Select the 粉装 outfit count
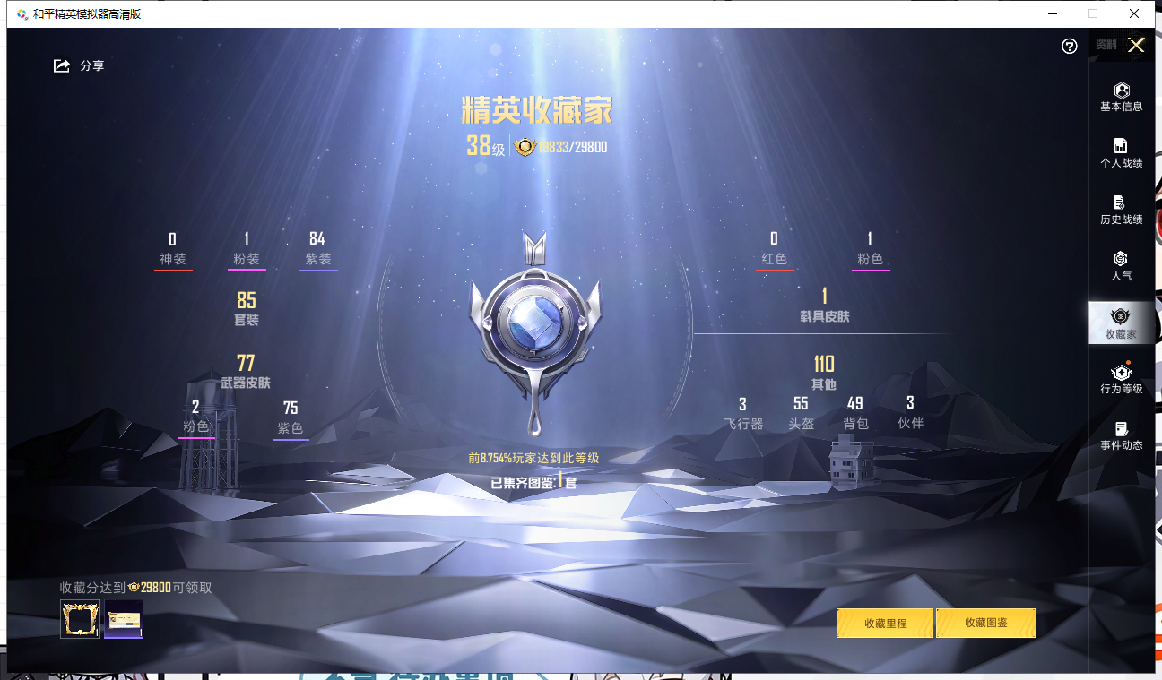1162x680 pixels. [x=247, y=249]
